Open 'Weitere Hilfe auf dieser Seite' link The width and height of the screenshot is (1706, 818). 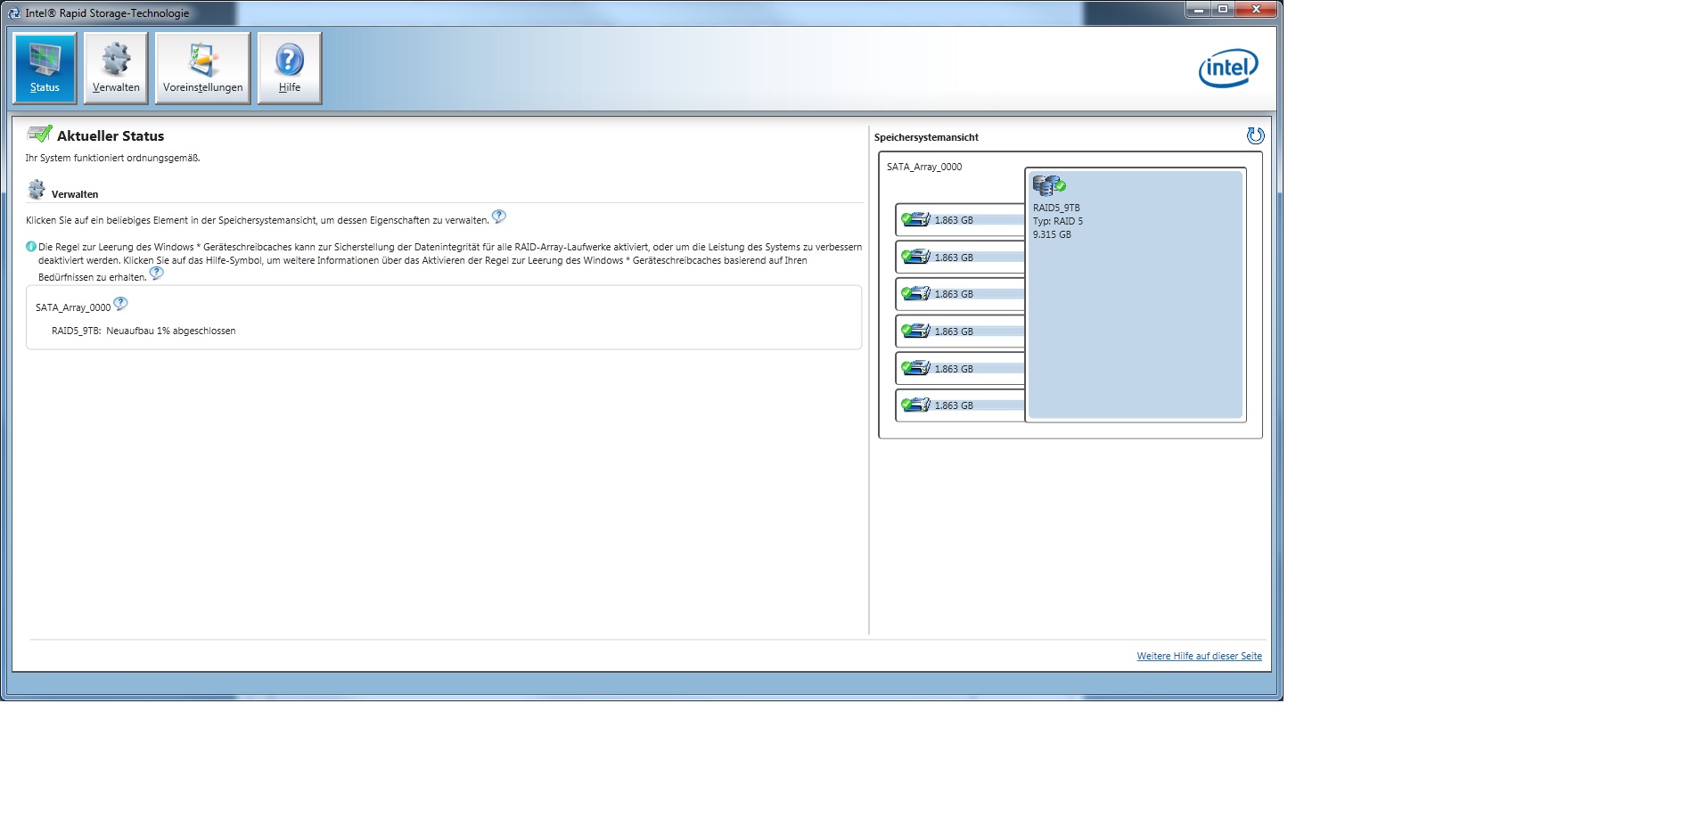[x=1199, y=656]
